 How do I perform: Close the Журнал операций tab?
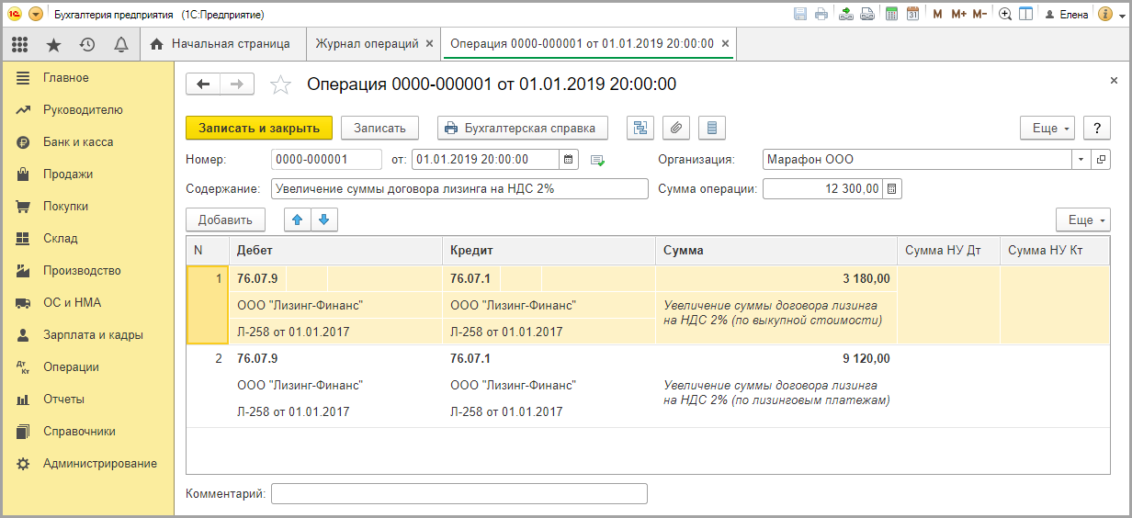pyautogui.click(x=429, y=43)
